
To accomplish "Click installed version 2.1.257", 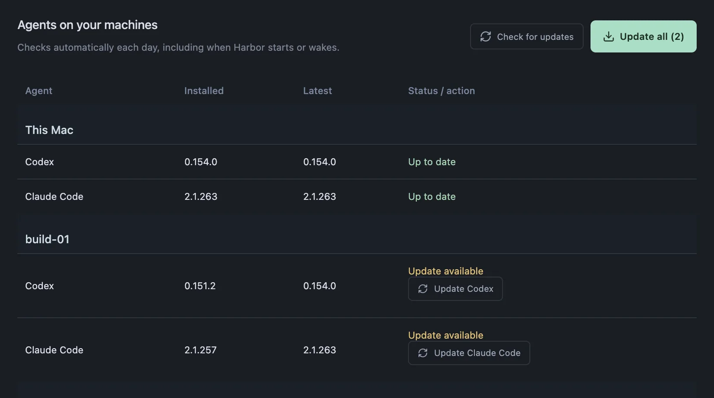I will tap(201, 350).
